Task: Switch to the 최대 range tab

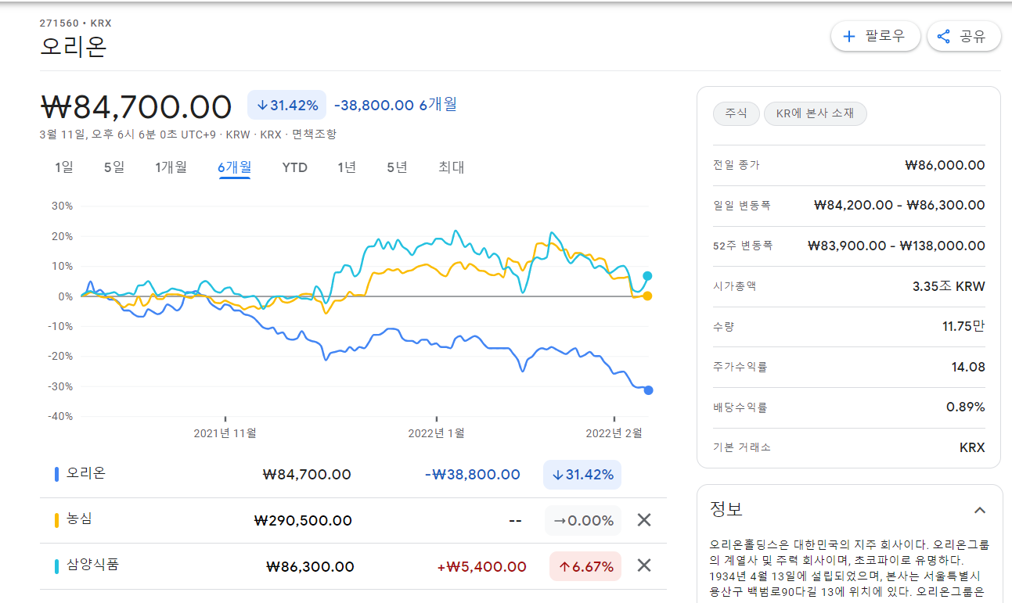Action: pos(452,167)
